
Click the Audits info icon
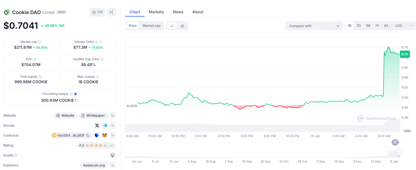tap(16, 155)
